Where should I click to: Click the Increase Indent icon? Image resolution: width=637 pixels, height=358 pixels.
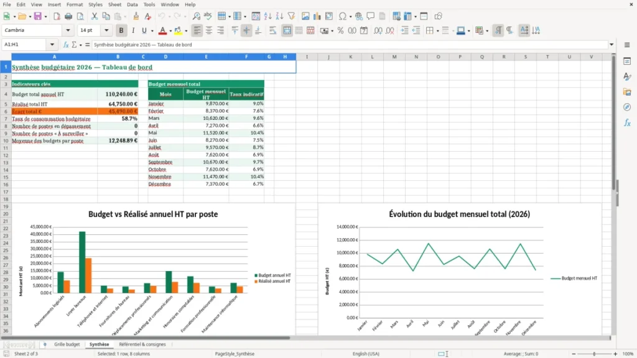[404, 30]
